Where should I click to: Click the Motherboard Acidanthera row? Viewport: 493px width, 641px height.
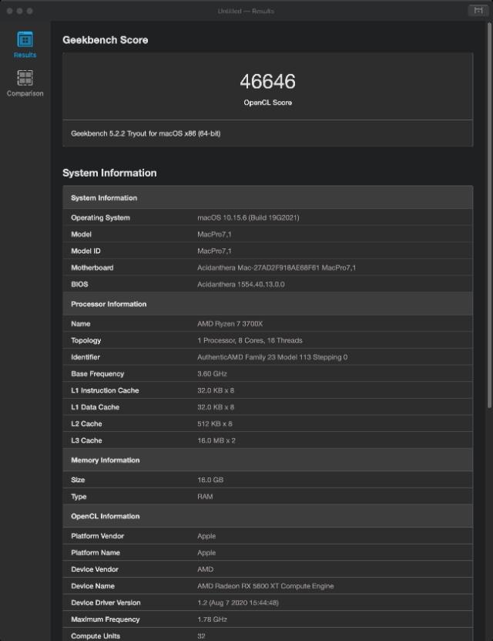(x=268, y=268)
